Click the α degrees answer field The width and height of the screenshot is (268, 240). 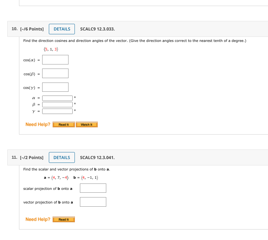coord(57,98)
